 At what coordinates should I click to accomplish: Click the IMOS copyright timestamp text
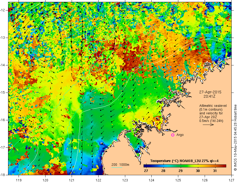pos(235,138)
